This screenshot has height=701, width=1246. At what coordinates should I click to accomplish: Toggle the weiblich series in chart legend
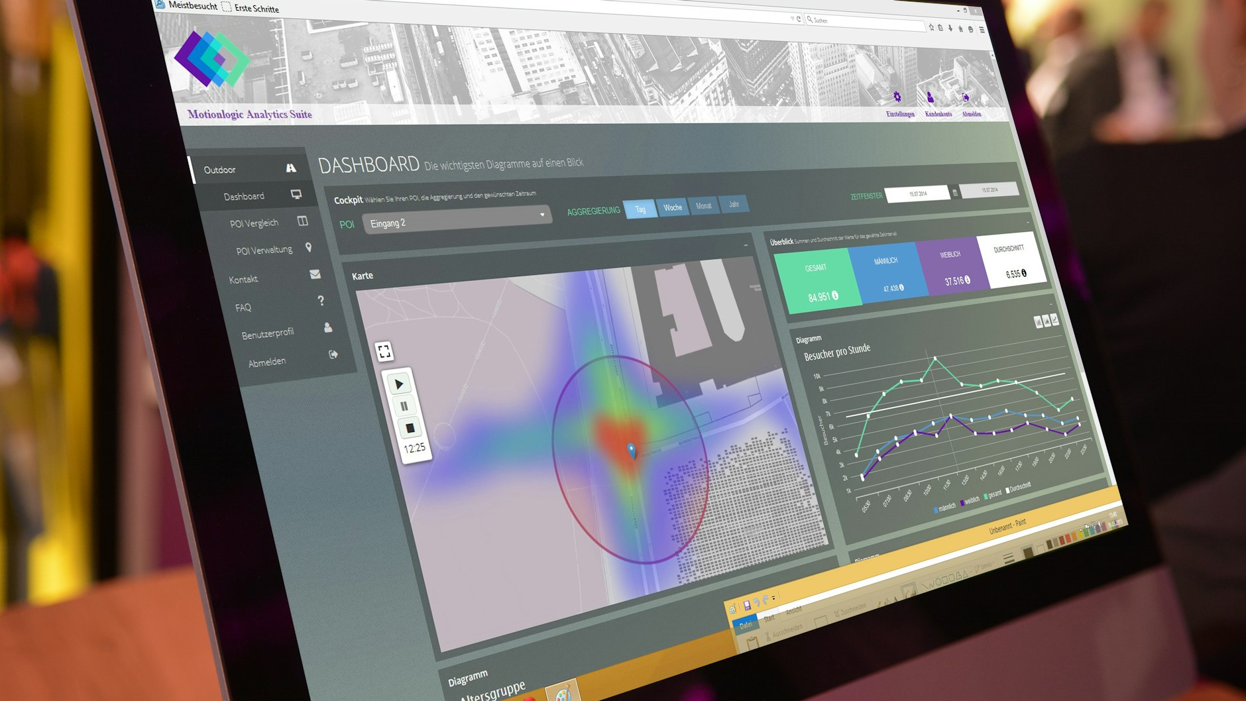(971, 500)
